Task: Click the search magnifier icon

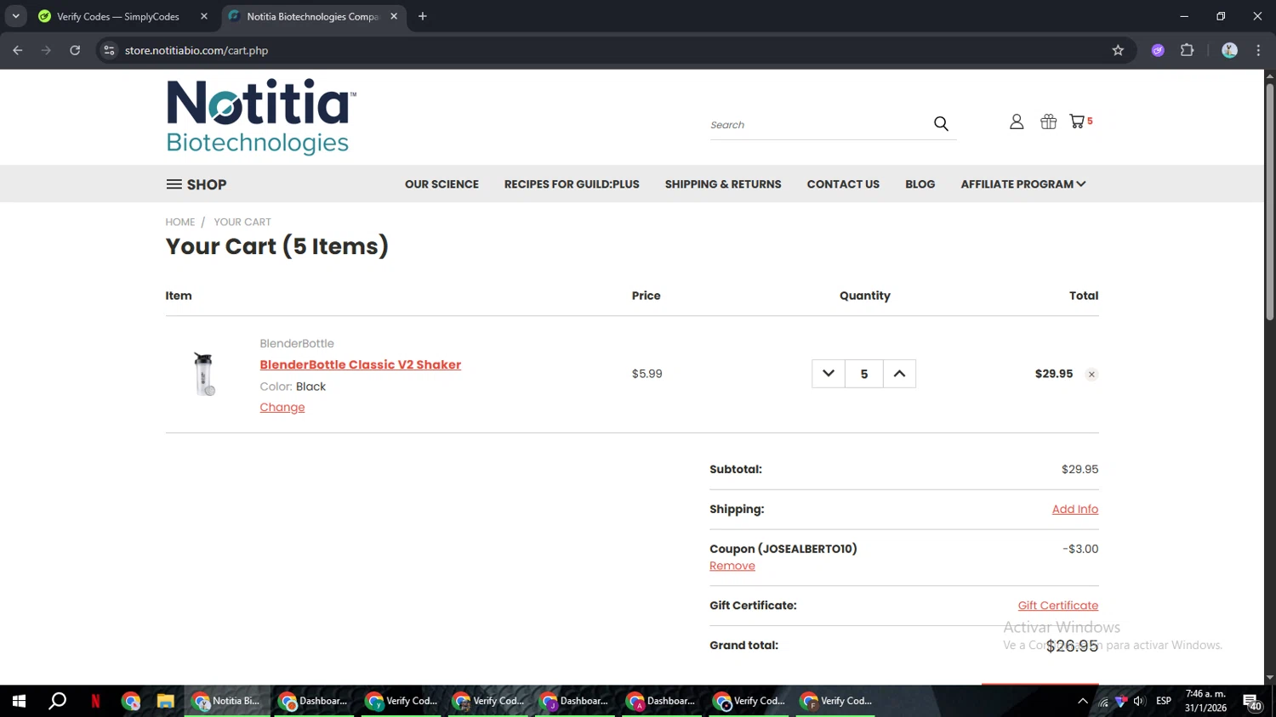Action: [x=941, y=124]
